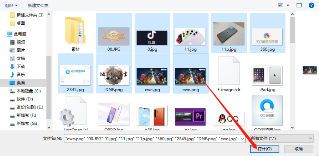
Task: Open the 组织 menu
Action: tap(11, 5)
